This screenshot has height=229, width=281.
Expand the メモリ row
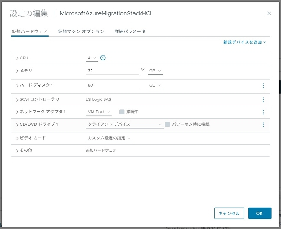(17, 71)
